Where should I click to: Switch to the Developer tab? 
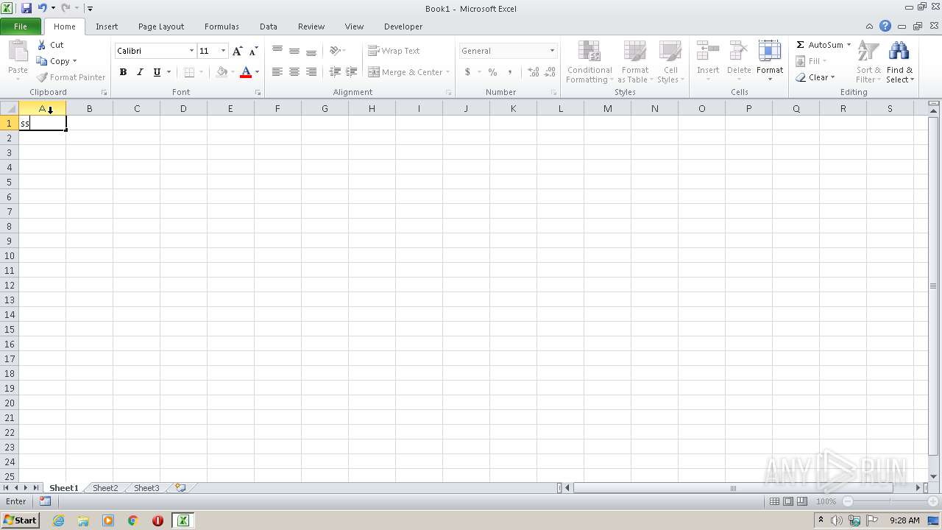click(403, 26)
